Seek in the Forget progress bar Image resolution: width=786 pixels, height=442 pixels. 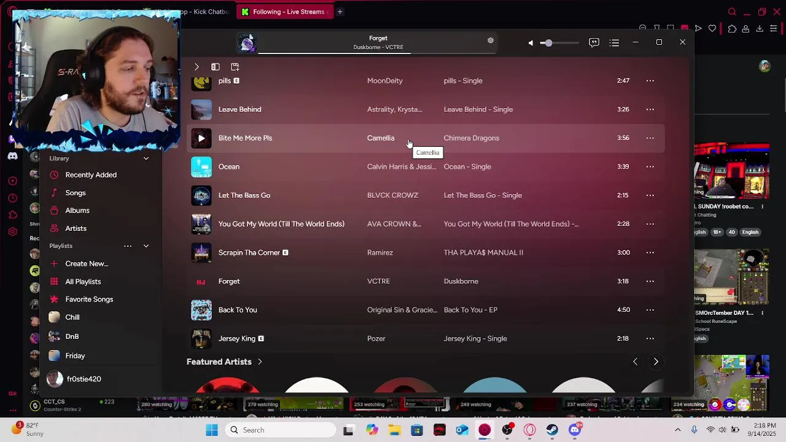point(377,53)
